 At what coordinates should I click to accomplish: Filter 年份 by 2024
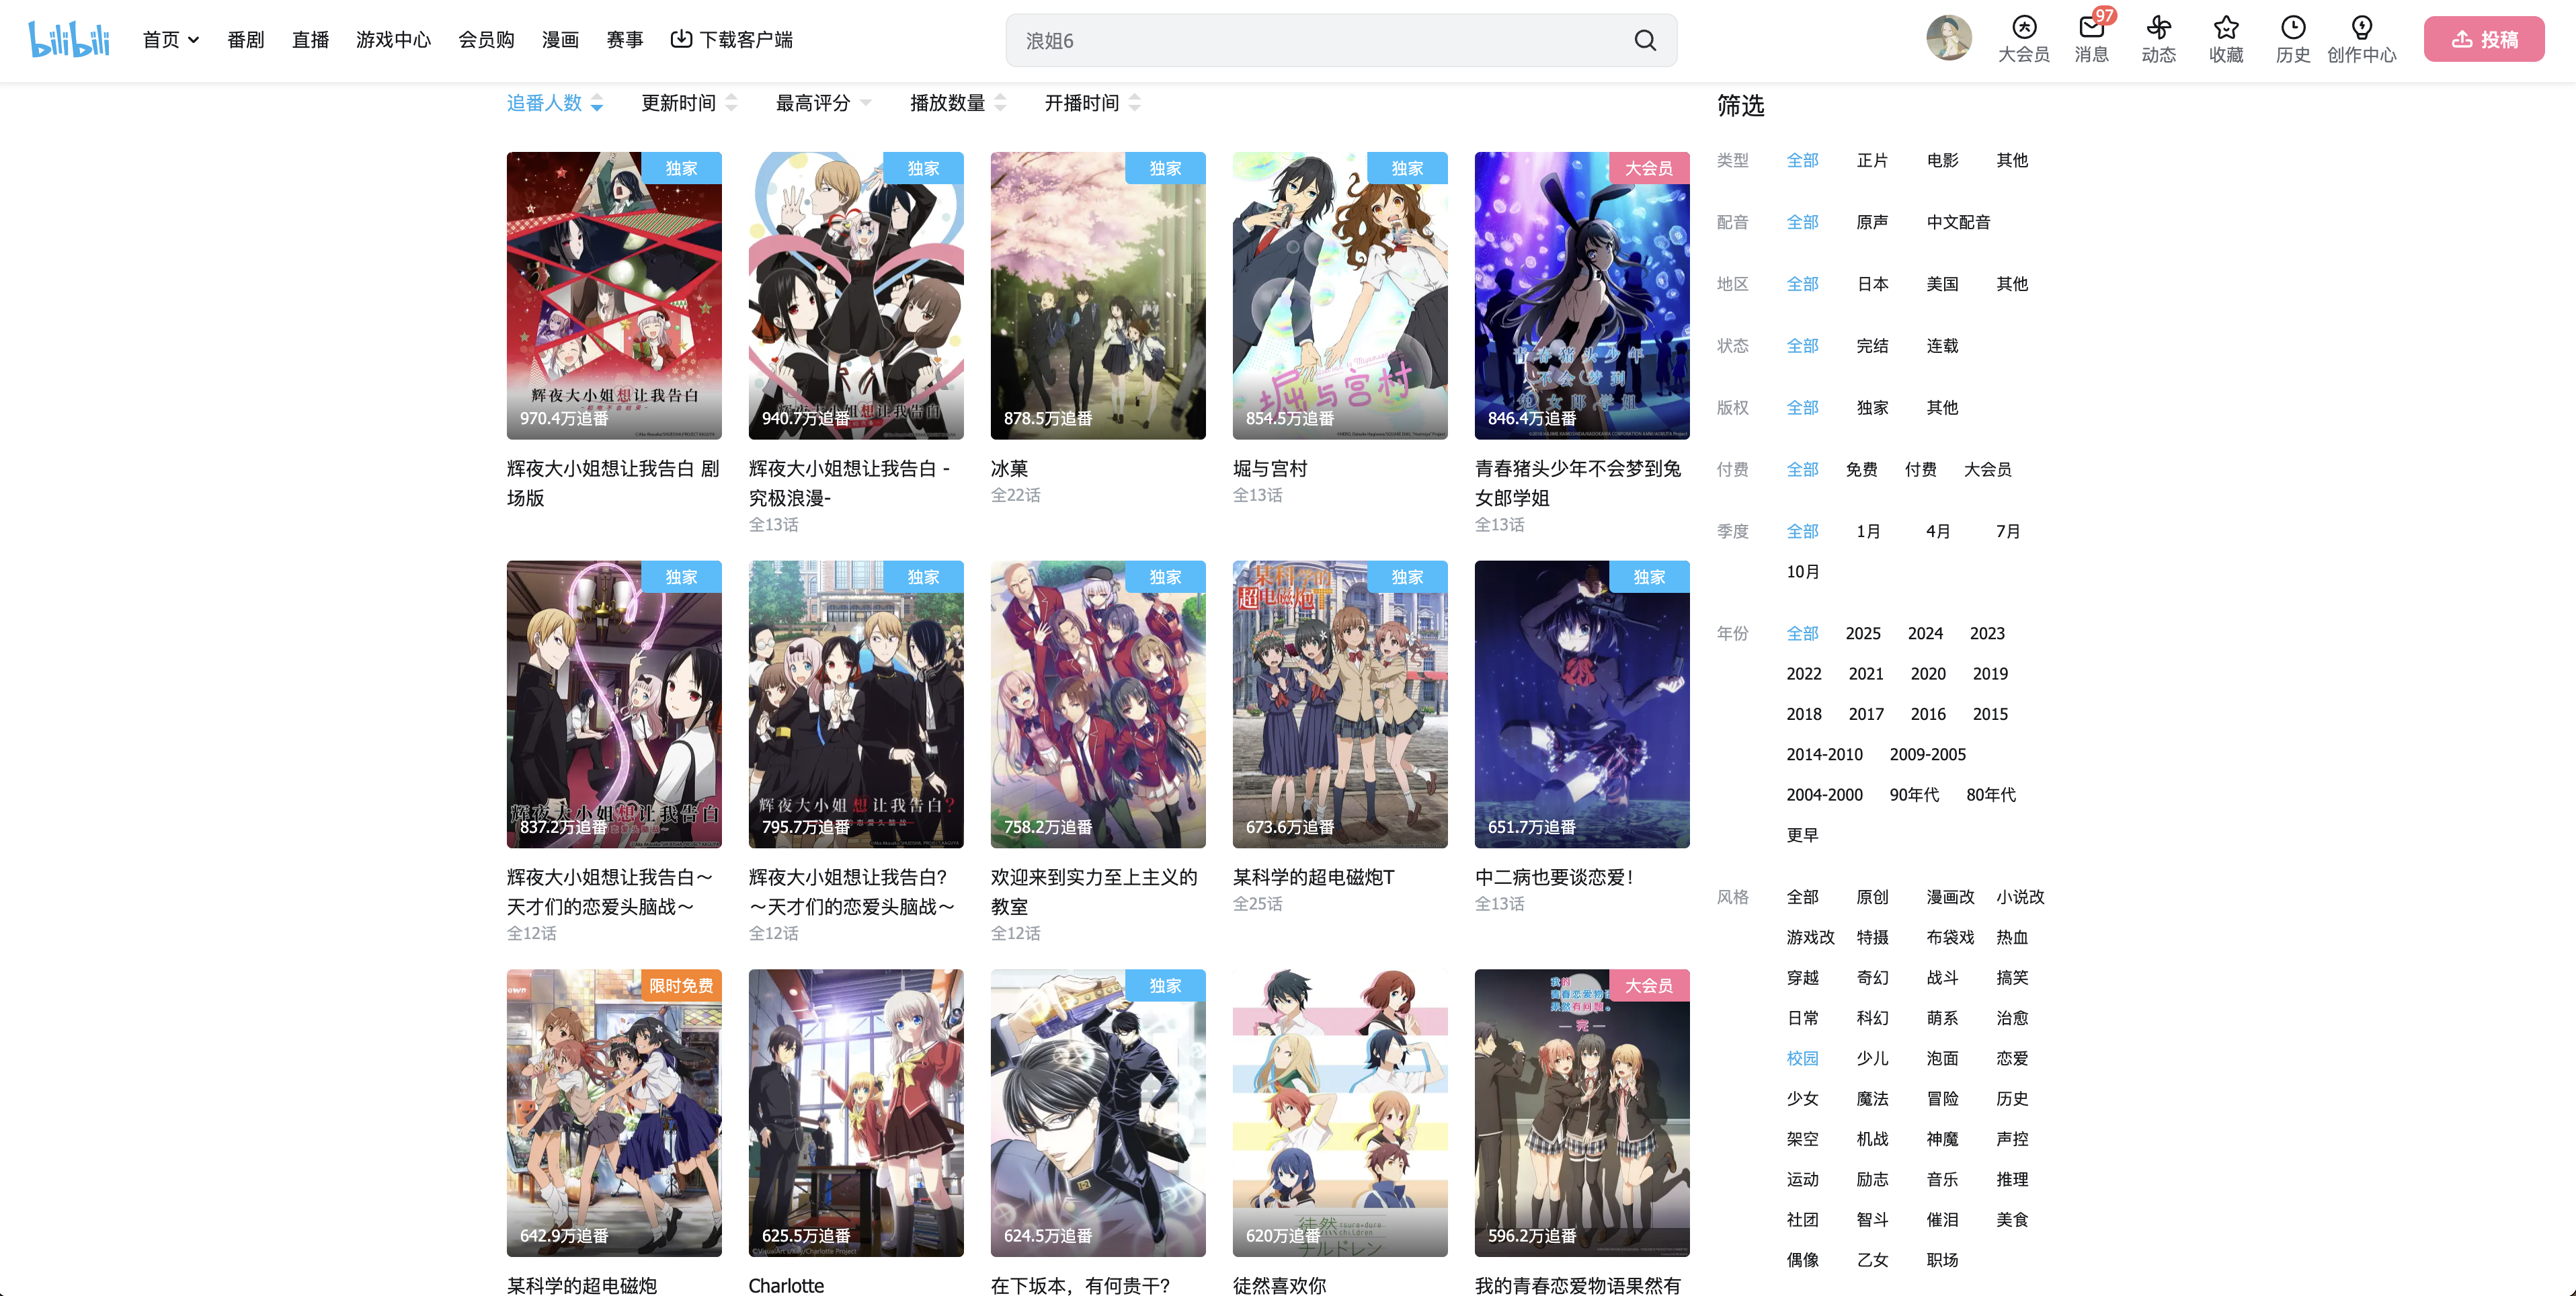pos(1925,634)
